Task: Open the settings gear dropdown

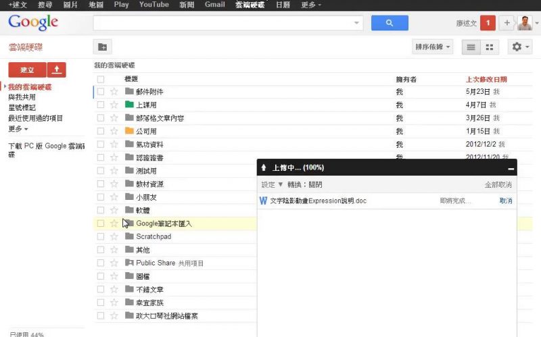Action: coord(519,47)
